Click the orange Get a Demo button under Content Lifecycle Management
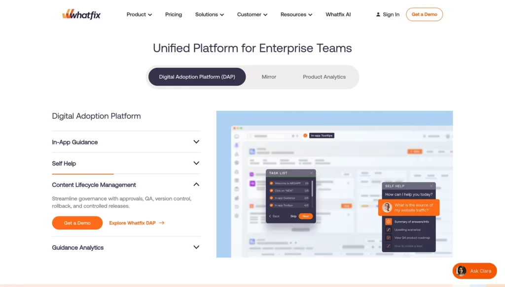This screenshot has height=287, width=505. (x=77, y=223)
